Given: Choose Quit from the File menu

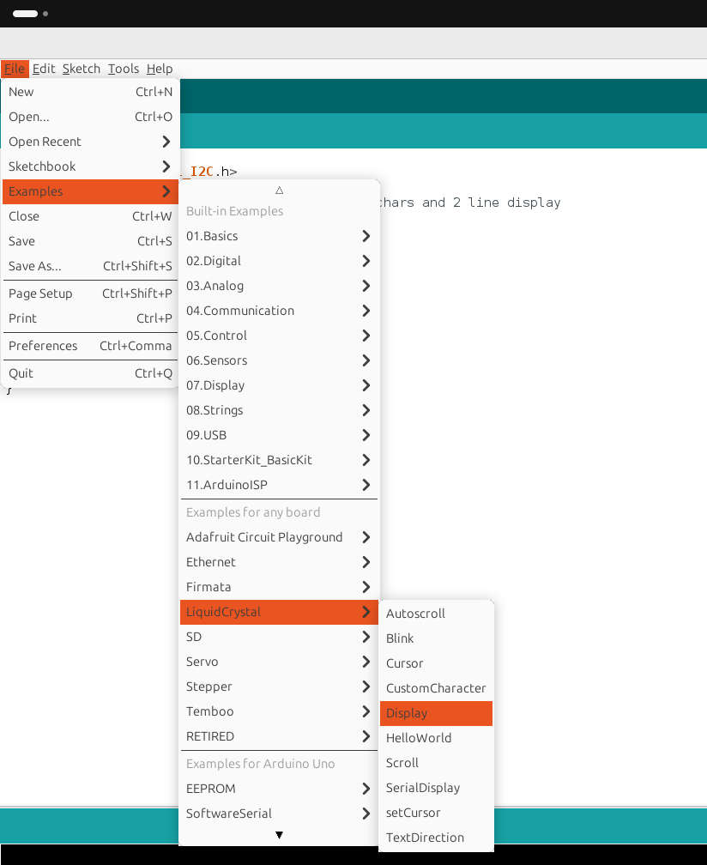Looking at the screenshot, I should [x=90, y=373].
